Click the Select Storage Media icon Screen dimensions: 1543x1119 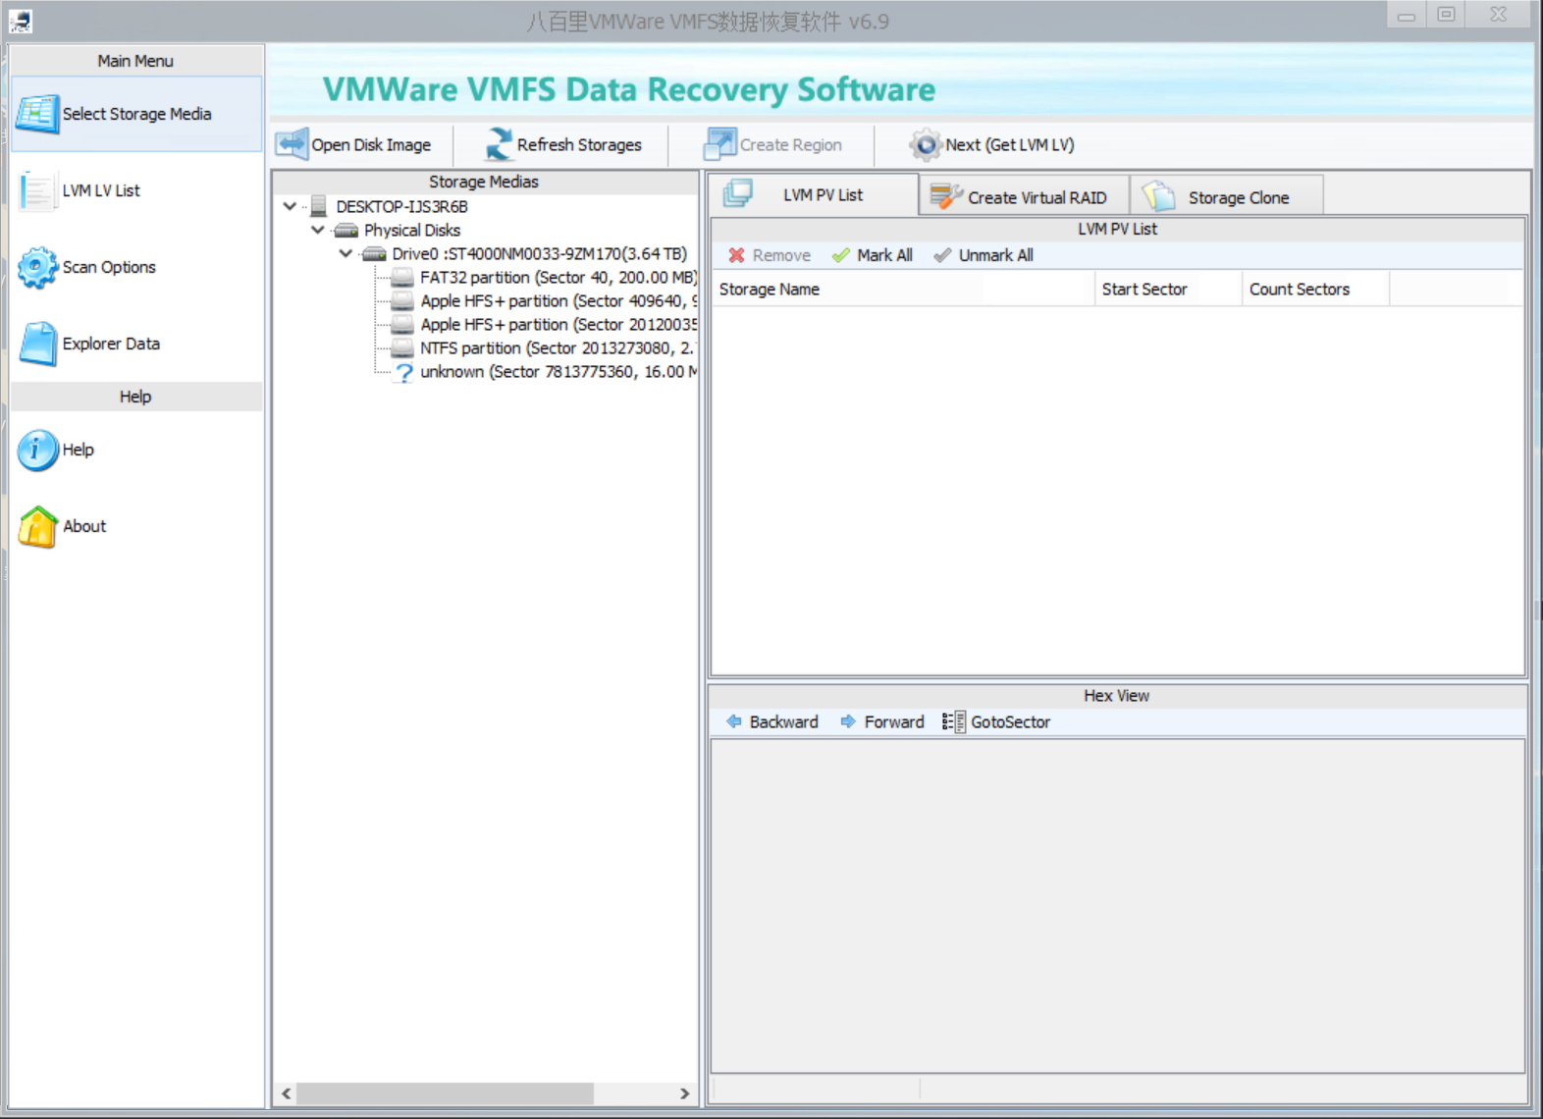pyautogui.click(x=37, y=114)
